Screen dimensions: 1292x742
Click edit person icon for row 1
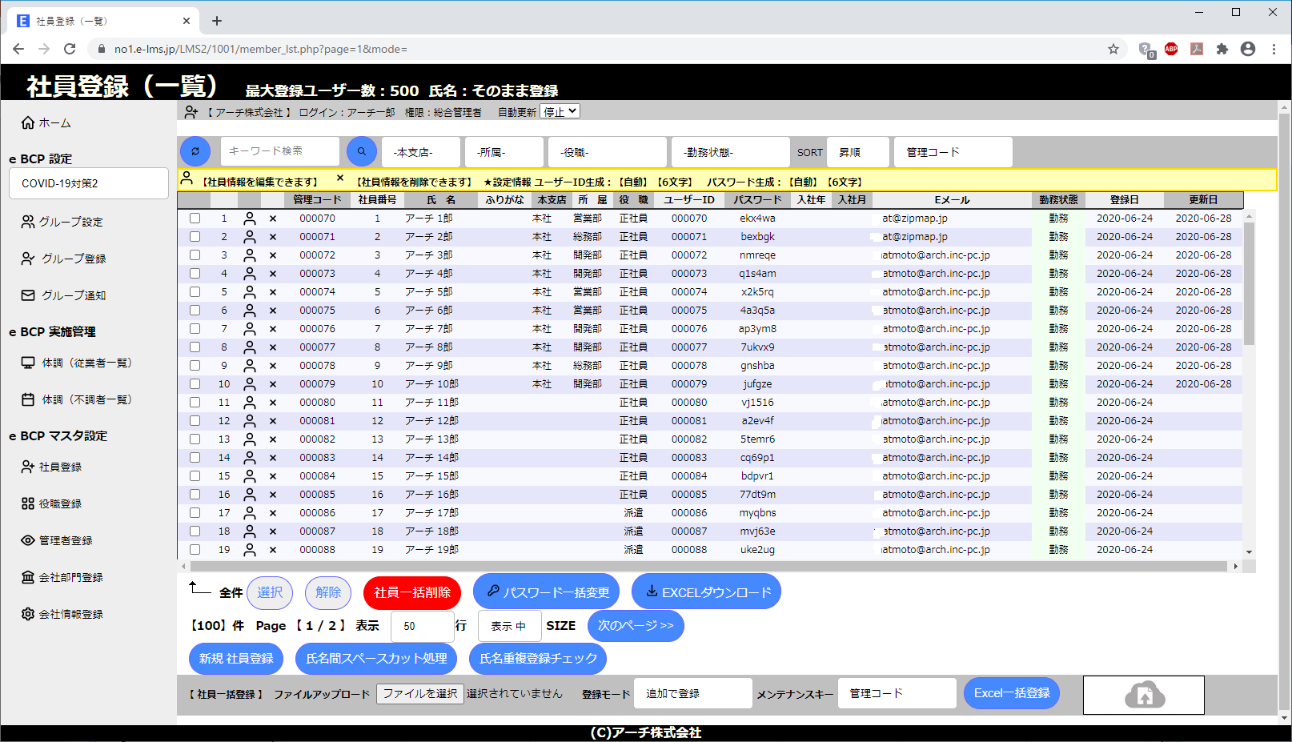coord(250,219)
